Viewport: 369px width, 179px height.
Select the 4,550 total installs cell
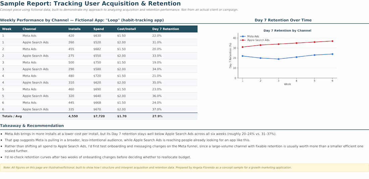point(73,116)
